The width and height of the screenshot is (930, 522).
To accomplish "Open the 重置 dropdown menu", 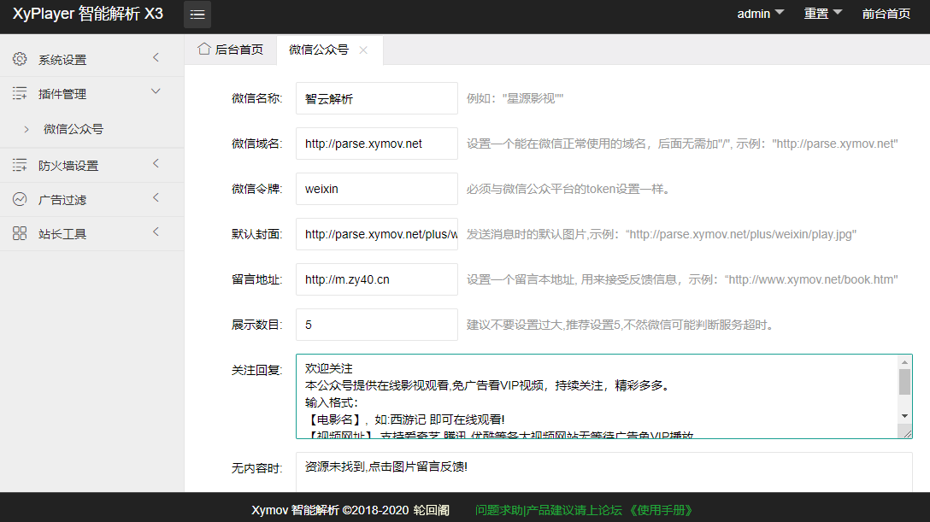I will [822, 14].
